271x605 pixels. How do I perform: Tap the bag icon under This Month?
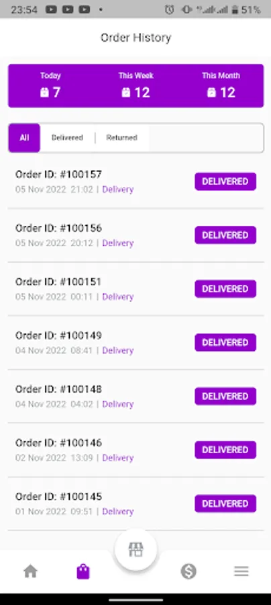tap(211, 92)
